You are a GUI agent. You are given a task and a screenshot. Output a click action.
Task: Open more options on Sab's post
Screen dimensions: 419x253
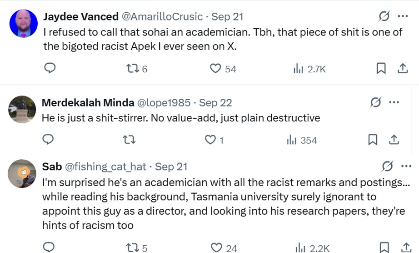pyautogui.click(x=406, y=166)
